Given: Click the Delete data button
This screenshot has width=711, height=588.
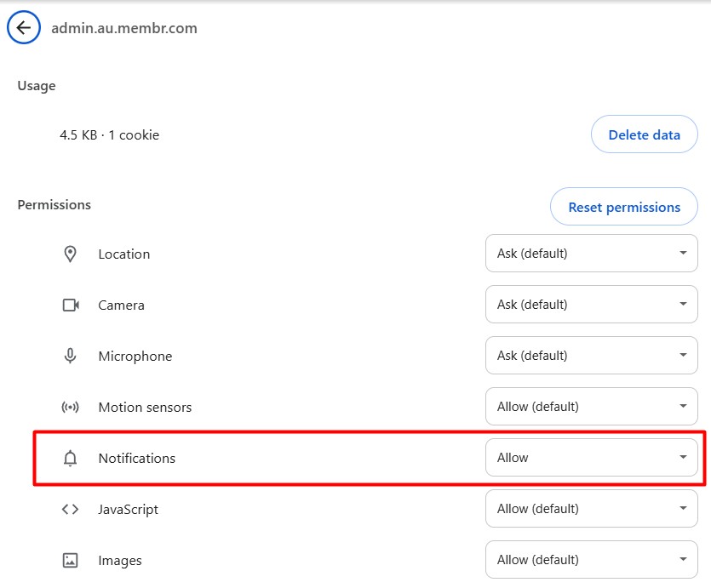Looking at the screenshot, I should point(644,134).
